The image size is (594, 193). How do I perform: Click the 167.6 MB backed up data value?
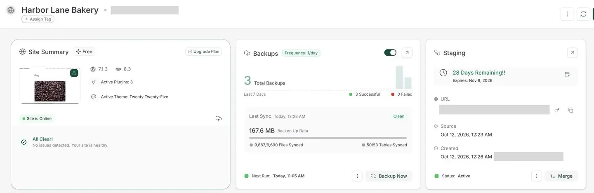pos(262,130)
